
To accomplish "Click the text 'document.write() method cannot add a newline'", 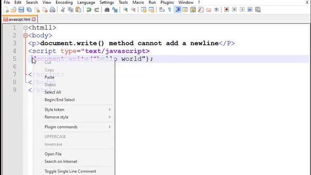I will pos(129,43).
